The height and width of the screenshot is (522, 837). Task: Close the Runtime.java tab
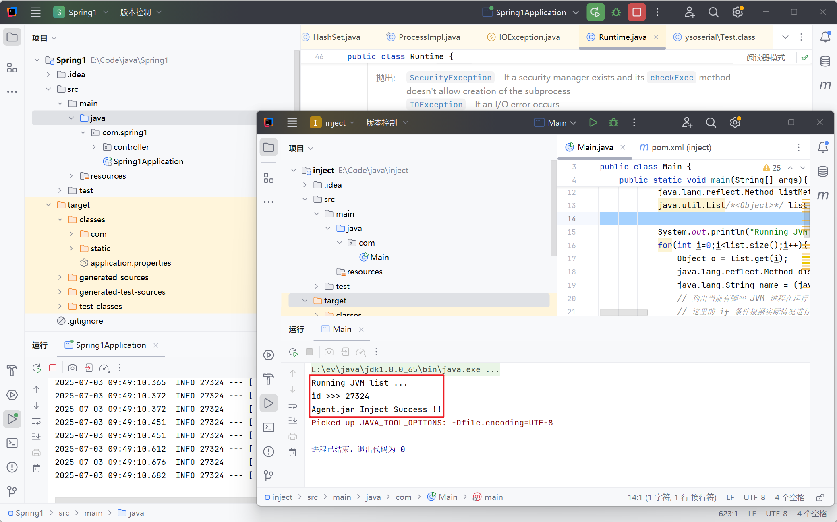(656, 37)
